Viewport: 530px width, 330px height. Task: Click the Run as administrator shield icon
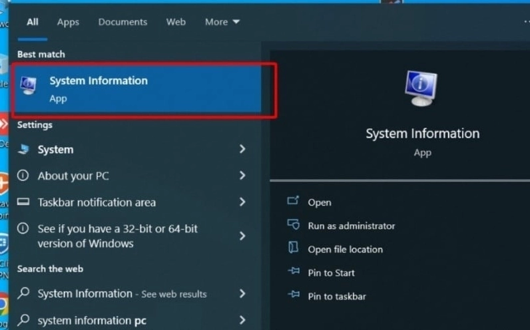tap(294, 224)
